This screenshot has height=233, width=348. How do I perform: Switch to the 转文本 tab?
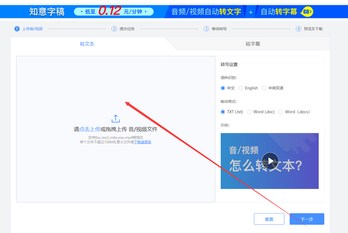click(x=87, y=44)
